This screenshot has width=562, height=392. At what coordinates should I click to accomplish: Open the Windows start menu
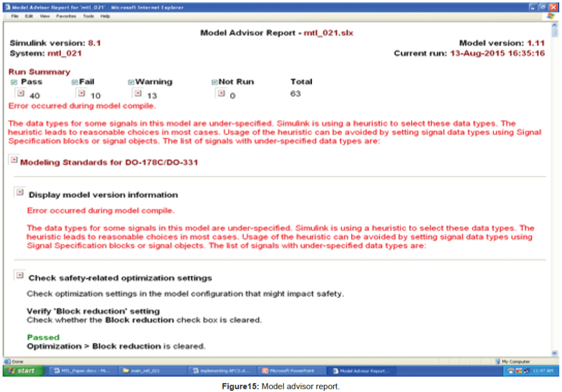(x=23, y=371)
